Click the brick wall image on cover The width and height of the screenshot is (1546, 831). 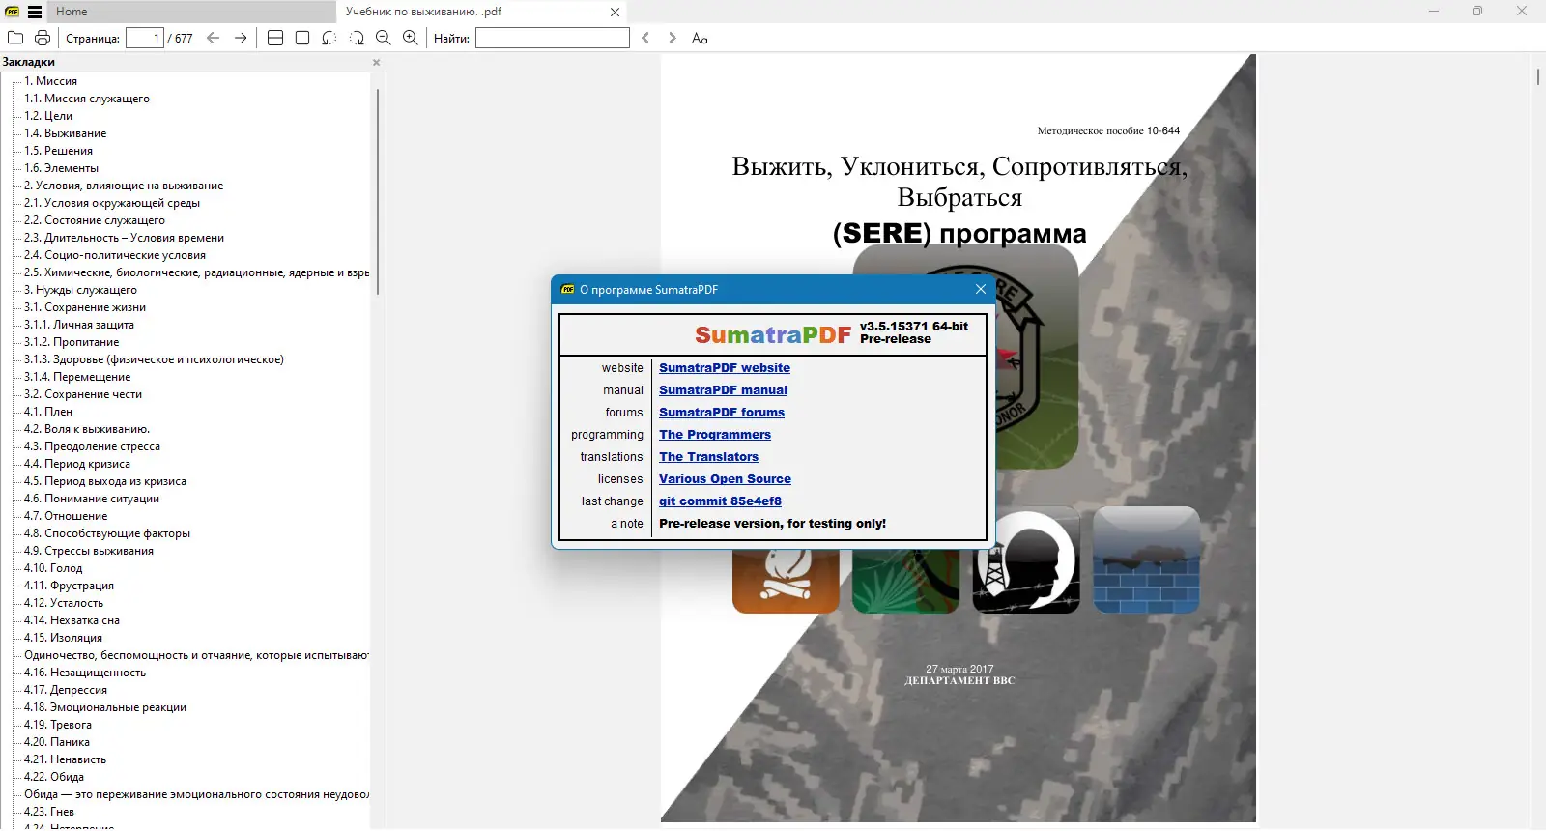[x=1146, y=560]
